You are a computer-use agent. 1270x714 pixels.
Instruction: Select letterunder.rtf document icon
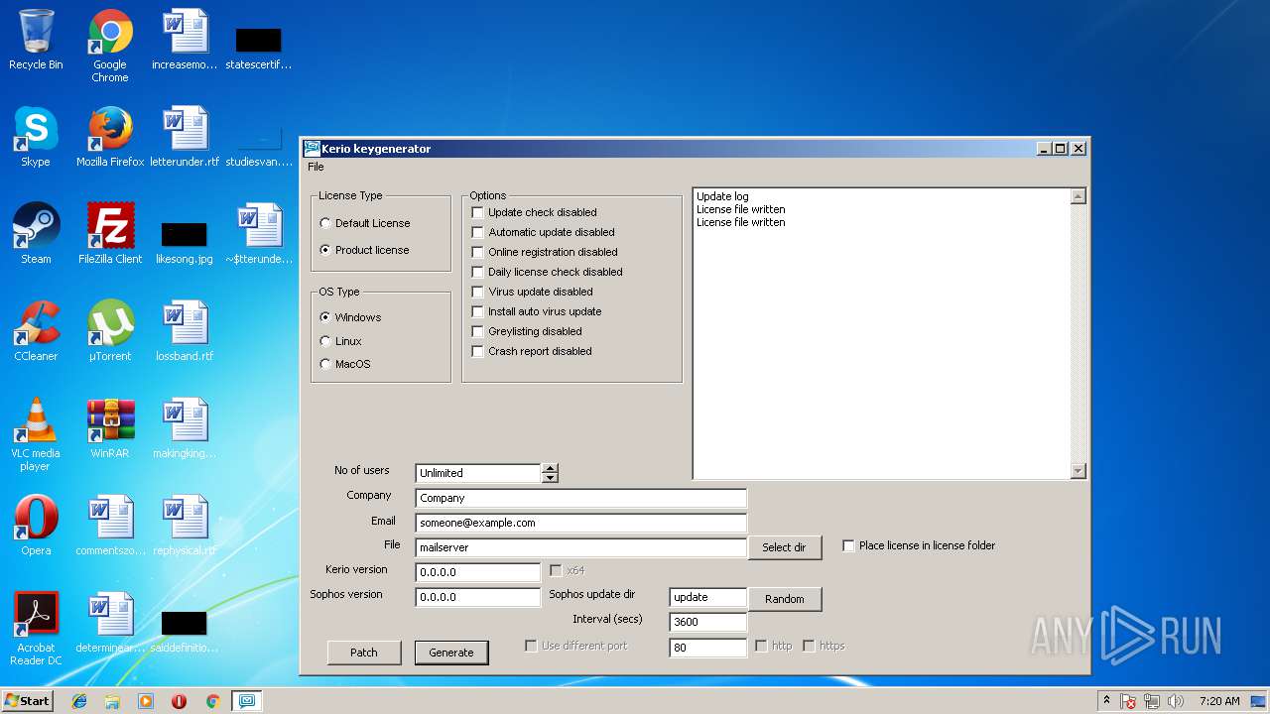[x=185, y=137]
